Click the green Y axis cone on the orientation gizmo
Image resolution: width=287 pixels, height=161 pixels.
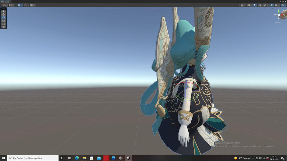click(279, 11)
